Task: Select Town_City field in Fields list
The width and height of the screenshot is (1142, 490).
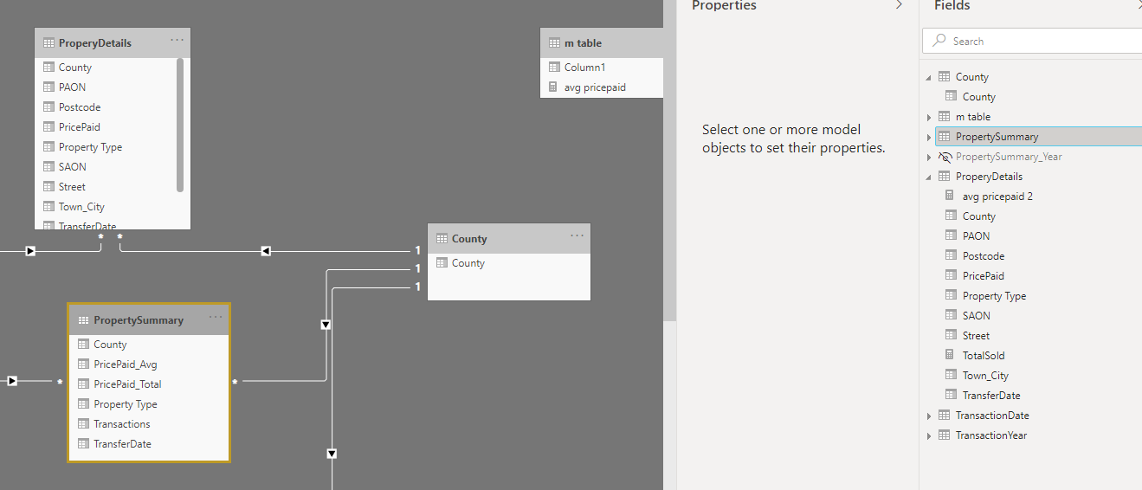Action: pos(985,376)
